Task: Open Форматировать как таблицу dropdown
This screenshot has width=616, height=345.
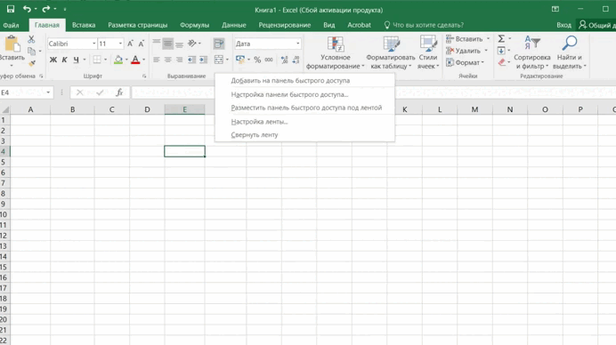Action: pyautogui.click(x=391, y=52)
